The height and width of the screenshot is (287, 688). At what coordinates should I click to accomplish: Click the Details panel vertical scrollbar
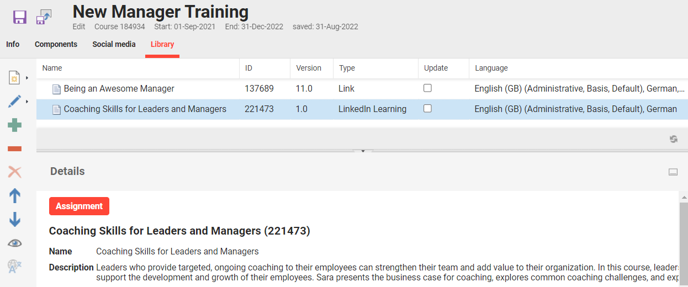684,237
